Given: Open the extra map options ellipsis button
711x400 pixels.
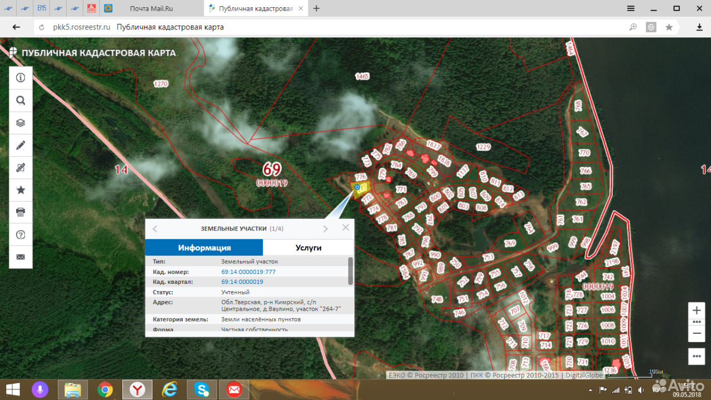Looking at the screenshot, I should [697, 356].
